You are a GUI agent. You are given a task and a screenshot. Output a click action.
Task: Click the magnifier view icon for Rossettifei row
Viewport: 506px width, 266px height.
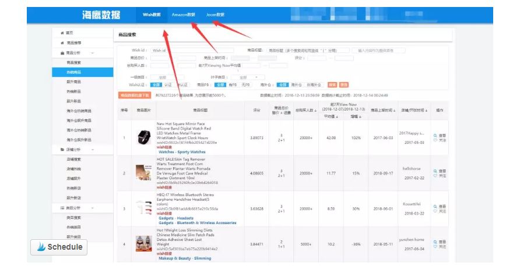[x=435, y=207]
